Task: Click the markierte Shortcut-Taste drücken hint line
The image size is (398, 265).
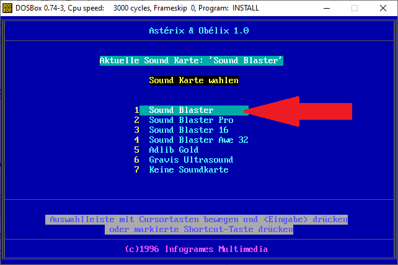Action: coord(200,229)
